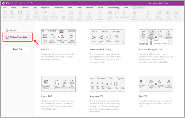
Task: Play the Sign PDF tutorial video
Action: coord(156,84)
